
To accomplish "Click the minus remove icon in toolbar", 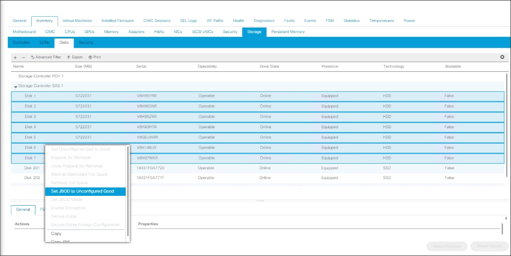I will click(x=23, y=57).
